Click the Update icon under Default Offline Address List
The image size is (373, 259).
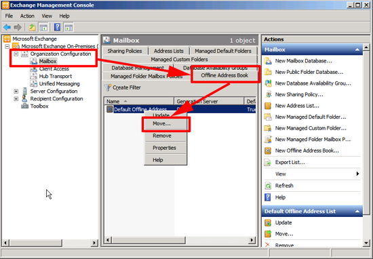coord(268,222)
